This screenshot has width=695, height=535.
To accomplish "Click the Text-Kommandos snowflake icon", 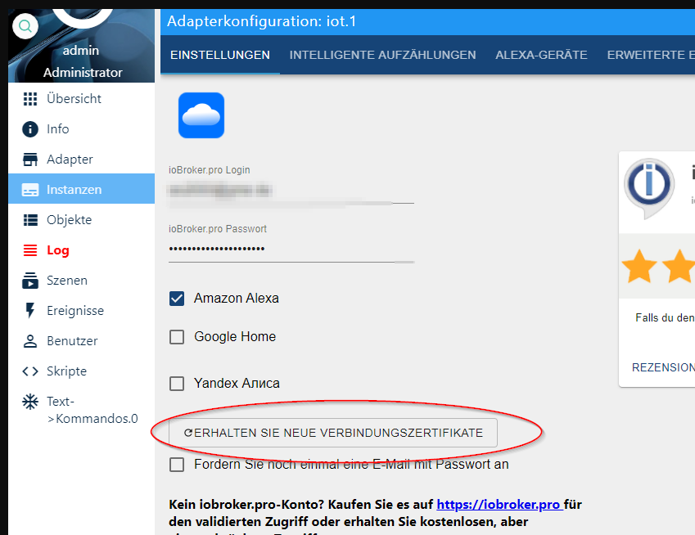I will pyautogui.click(x=30, y=402).
